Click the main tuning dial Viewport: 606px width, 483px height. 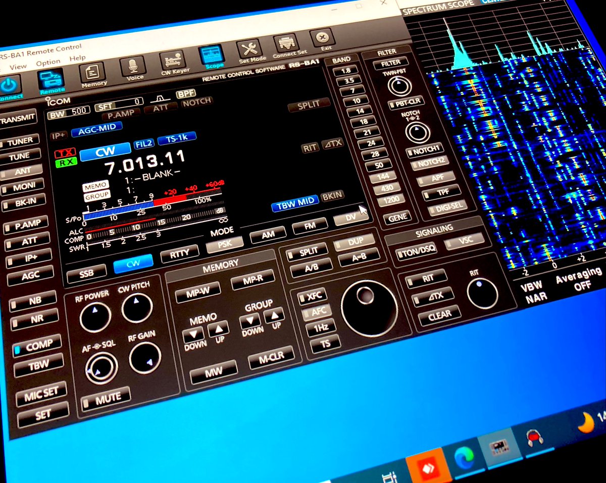369,308
